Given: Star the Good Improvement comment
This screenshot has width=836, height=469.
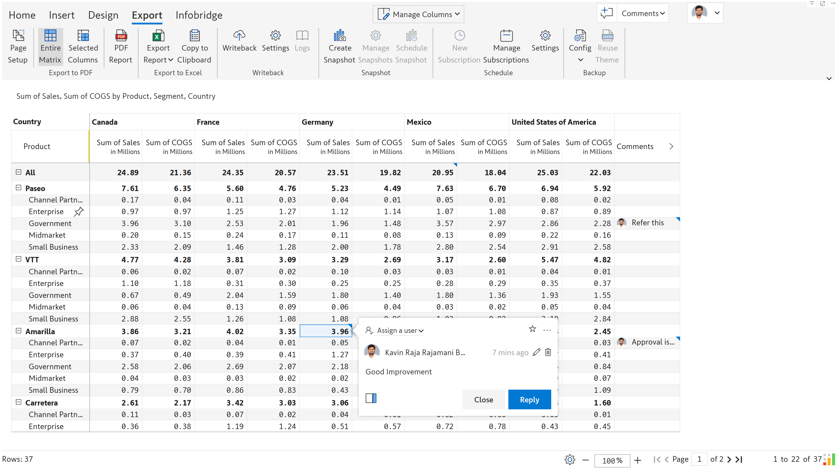Looking at the screenshot, I should pos(532,329).
